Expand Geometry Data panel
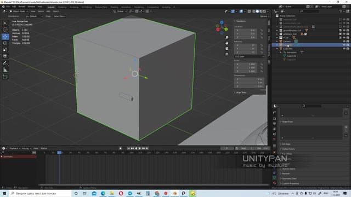 [x=288, y=178]
